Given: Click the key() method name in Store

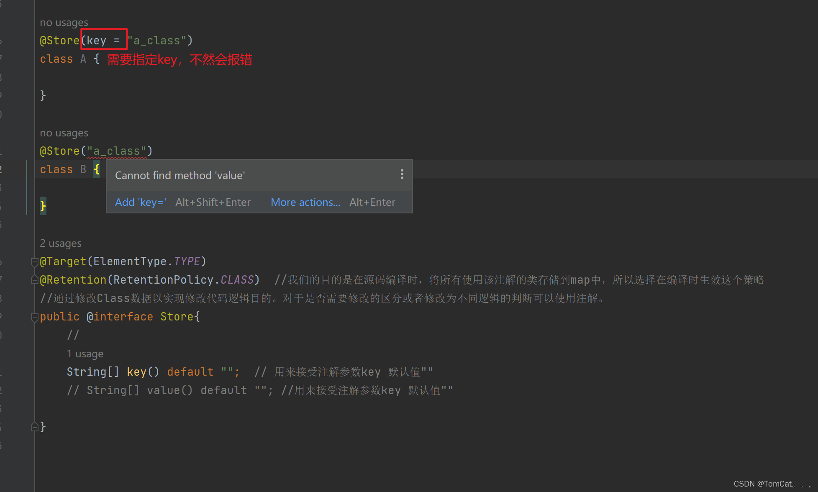Looking at the screenshot, I should [136, 372].
